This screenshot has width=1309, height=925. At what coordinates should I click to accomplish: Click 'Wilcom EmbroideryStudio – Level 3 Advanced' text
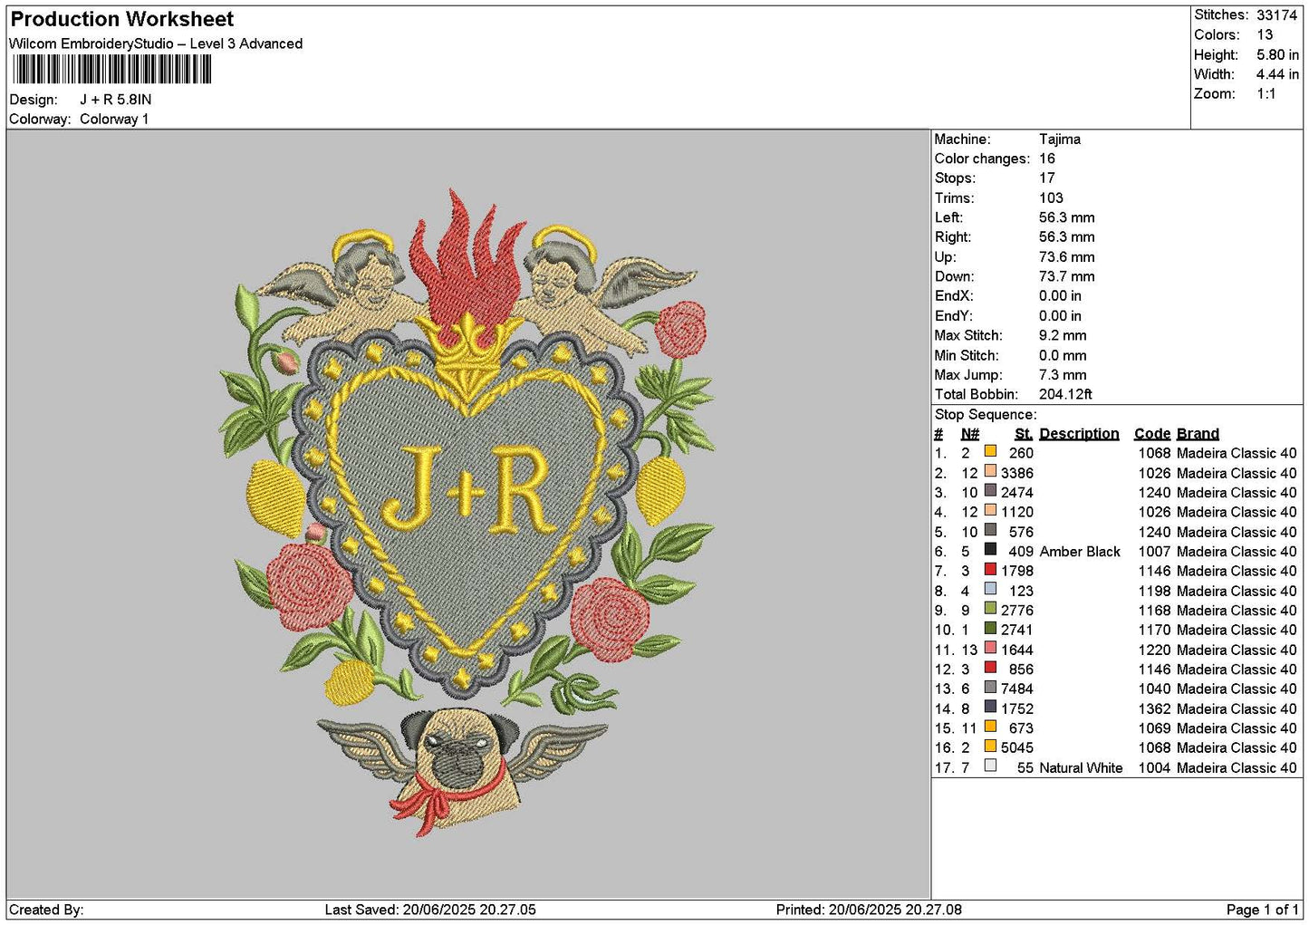pyautogui.click(x=156, y=43)
